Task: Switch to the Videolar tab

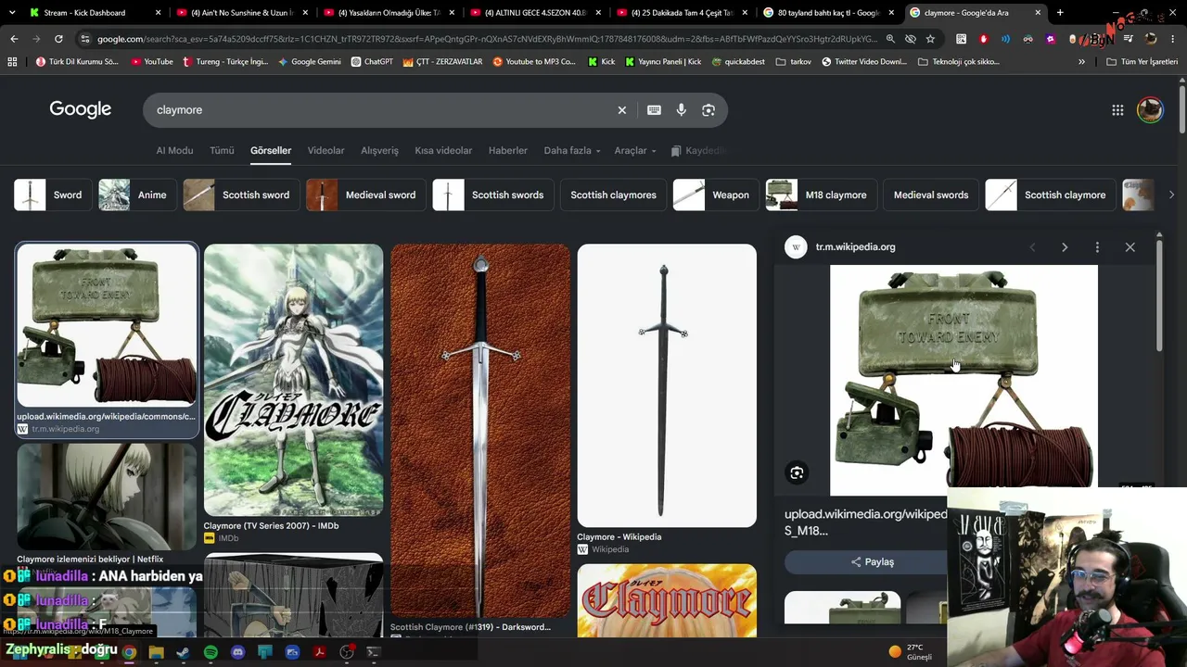Action: pos(325,151)
